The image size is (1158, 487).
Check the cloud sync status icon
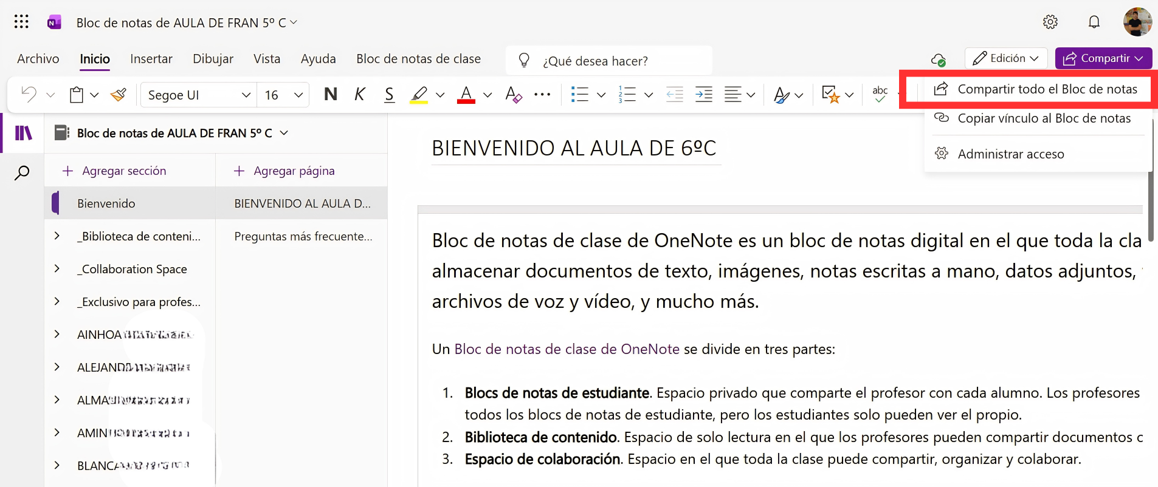point(938,60)
